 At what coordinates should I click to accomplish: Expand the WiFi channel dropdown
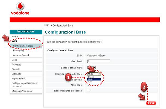pyautogui.click(x=94, y=67)
